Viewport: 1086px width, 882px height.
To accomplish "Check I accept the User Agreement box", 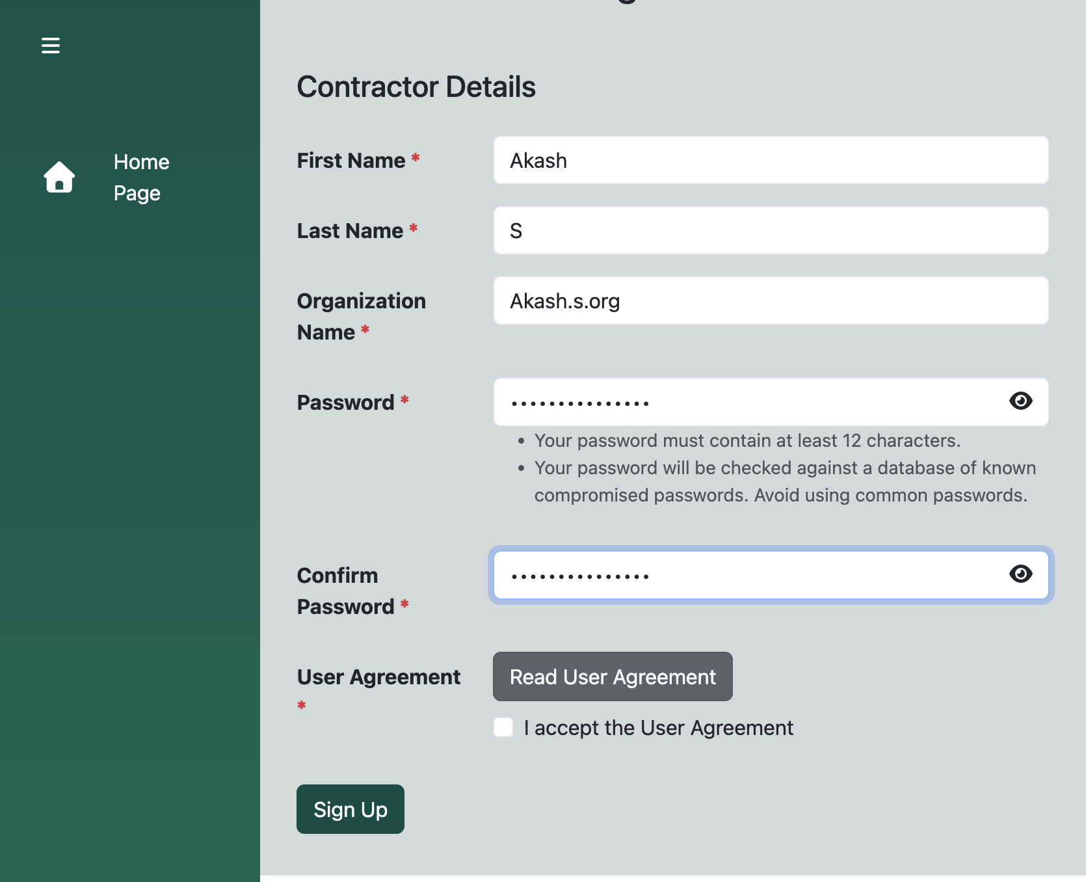I will (x=503, y=727).
